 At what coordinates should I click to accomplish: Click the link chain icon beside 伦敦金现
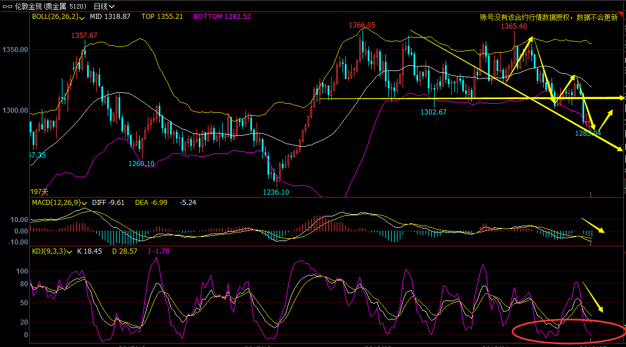[7, 6]
